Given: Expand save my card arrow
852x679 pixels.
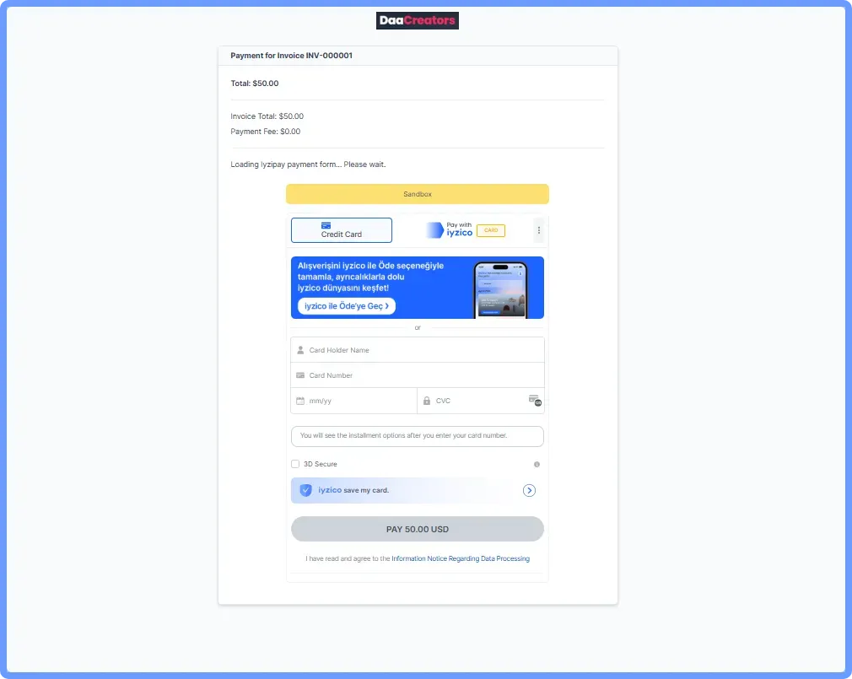Looking at the screenshot, I should coord(529,491).
